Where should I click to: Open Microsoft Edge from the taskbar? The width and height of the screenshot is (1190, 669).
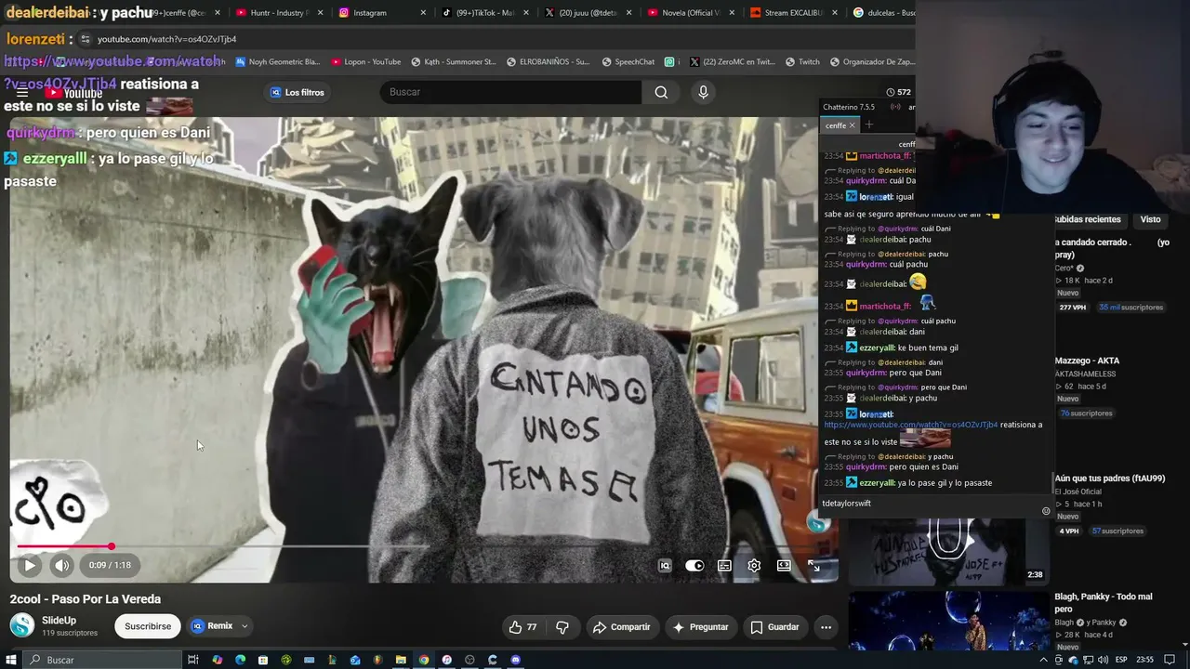click(240, 660)
